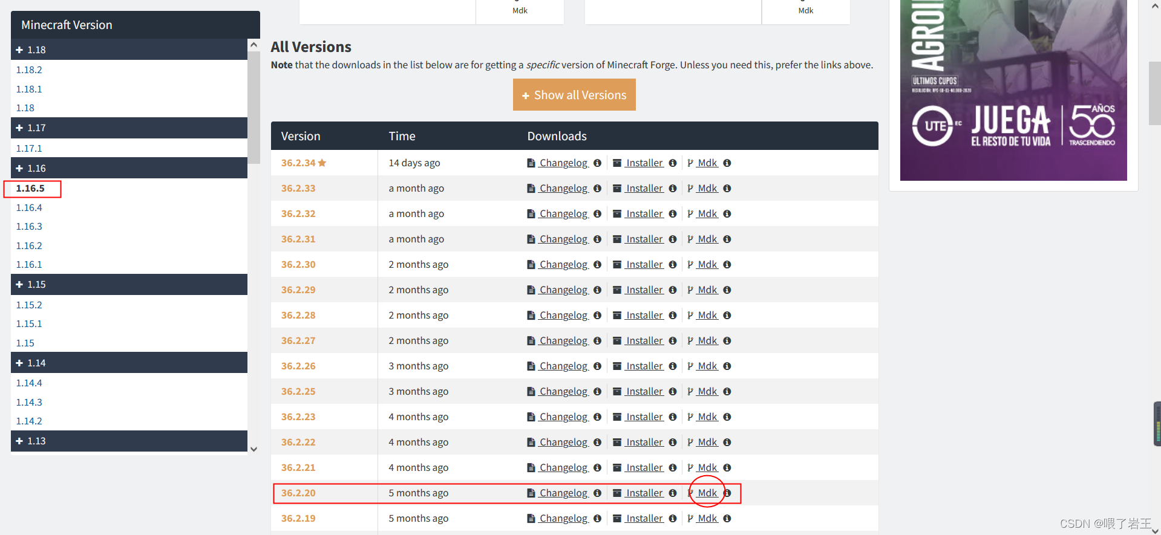Open the Installer link for 36.2.25
Viewport: 1161px width, 535px height.
pyautogui.click(x=644, y=392)
